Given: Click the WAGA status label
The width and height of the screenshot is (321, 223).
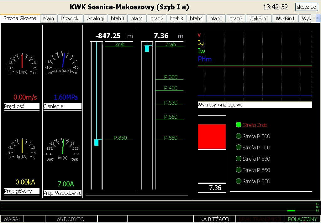Looking at the screenshot, I should coord(12,219).
